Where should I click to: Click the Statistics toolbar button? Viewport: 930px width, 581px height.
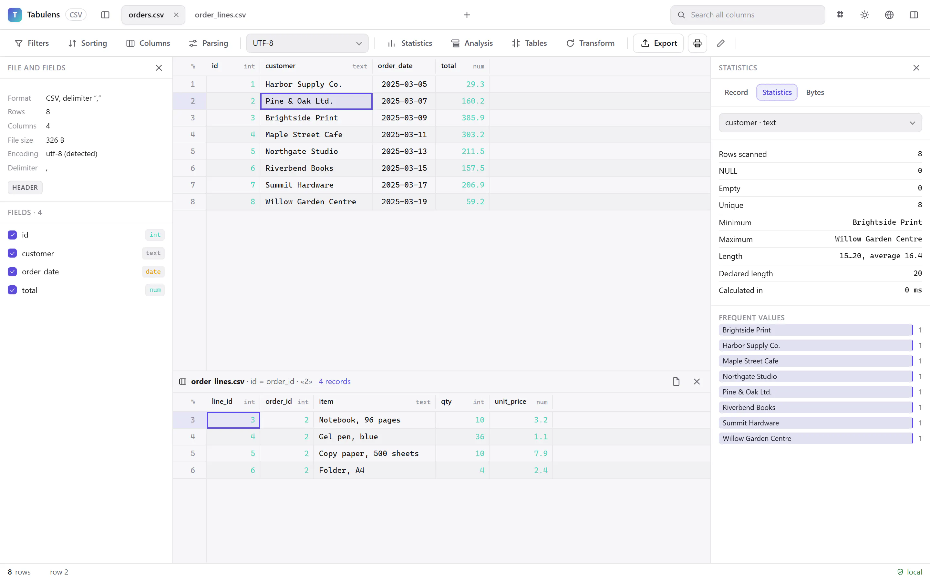coord(410,43)
